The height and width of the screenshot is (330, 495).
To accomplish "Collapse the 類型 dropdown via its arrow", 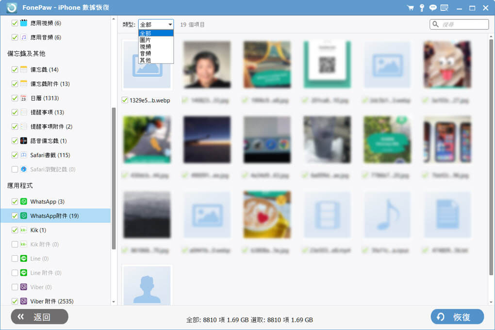I will pos(170,25).
